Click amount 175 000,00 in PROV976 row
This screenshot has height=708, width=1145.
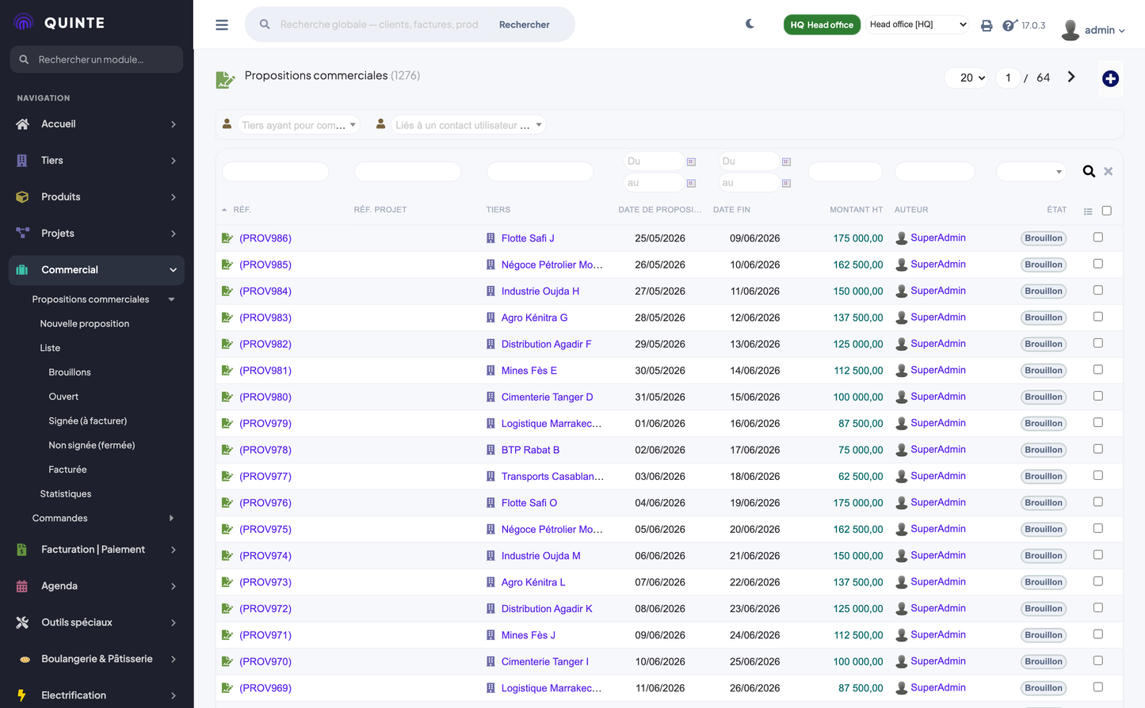point(857,503)
